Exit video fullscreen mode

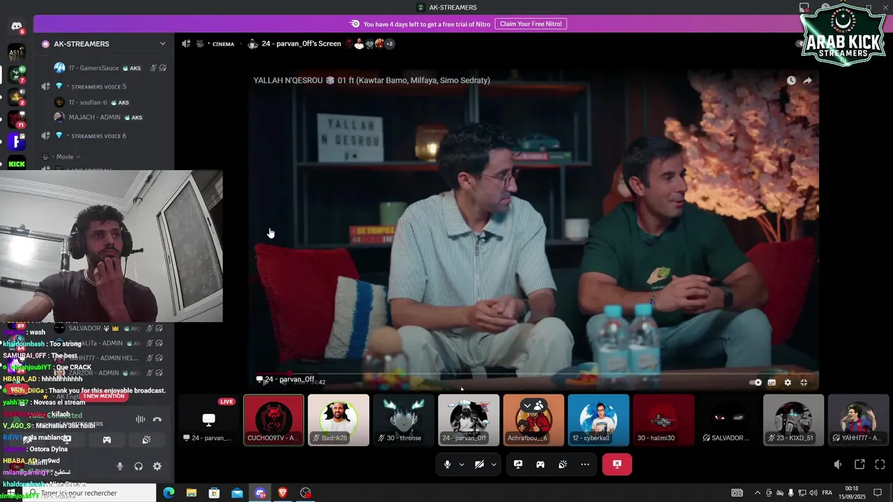(804, 382)
